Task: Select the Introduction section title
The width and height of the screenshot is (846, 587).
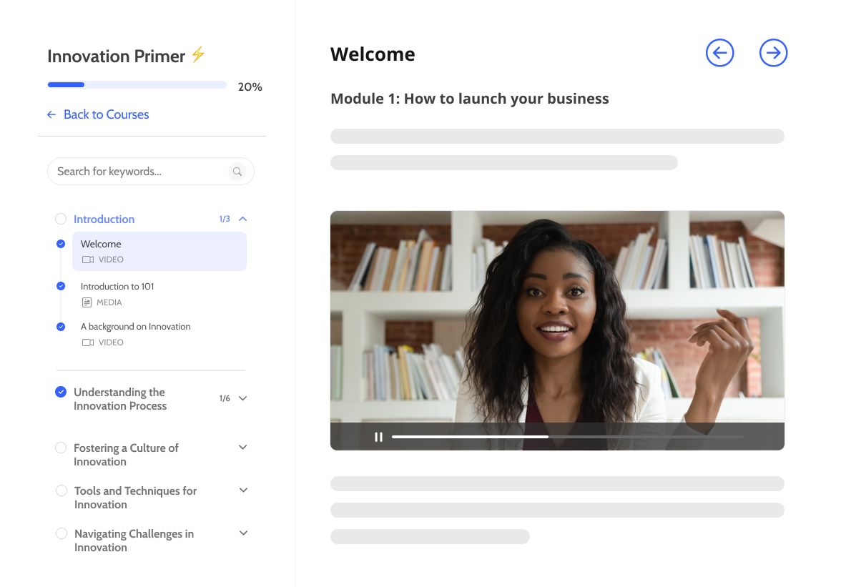Action: pos(104,219)
